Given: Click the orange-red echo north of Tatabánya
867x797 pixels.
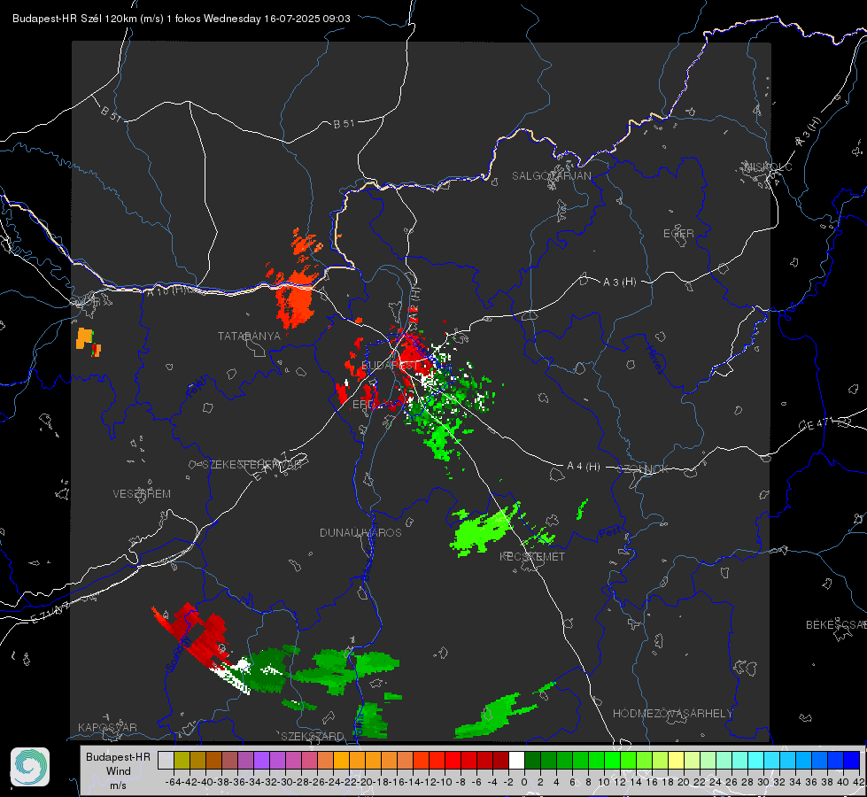Looking at the screenshot, I should [294, 298].
